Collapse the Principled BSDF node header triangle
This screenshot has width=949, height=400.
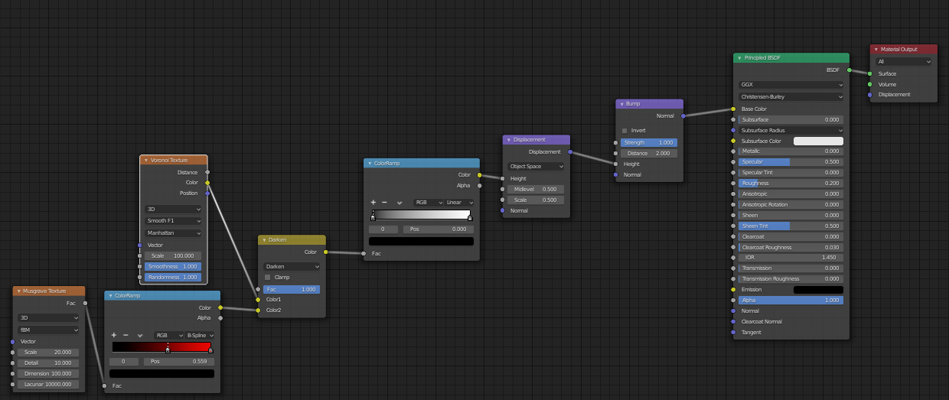point(739,57)
